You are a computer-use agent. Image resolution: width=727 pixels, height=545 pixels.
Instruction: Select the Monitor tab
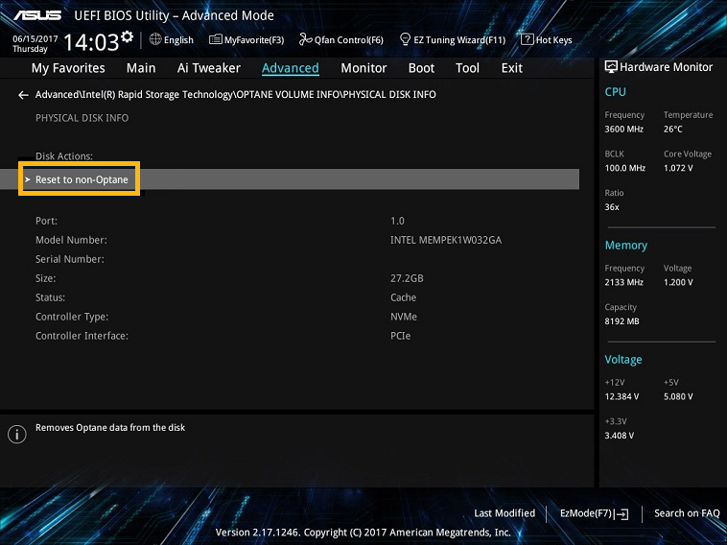tap(363, 68)
